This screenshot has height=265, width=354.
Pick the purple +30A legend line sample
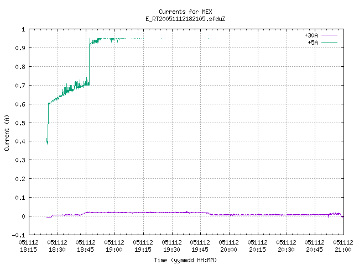coord(330,35)
